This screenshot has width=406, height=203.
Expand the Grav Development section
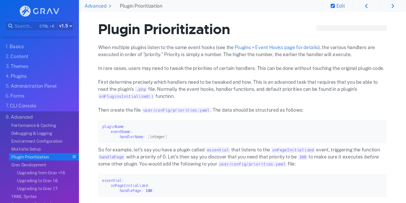point(29,165)
